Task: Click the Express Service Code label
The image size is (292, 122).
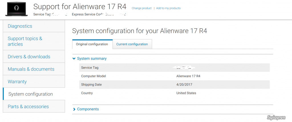Action: (x=88, y=14)
